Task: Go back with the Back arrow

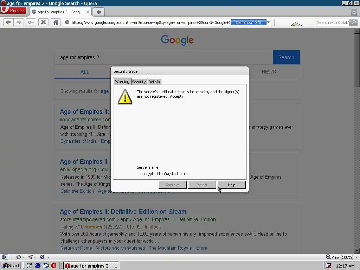Action: click(x=8, y=22)
